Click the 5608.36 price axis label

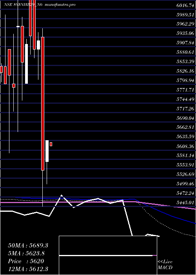[x=185, y=146]
